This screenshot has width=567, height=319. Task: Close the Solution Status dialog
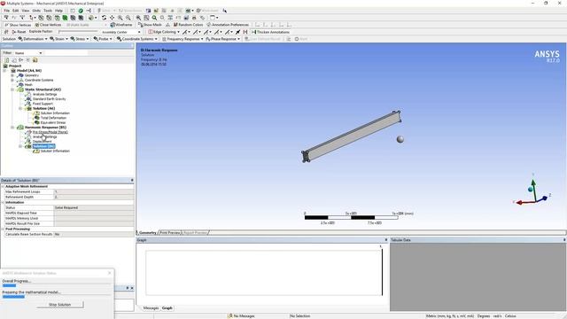click(x=110, y=273)
